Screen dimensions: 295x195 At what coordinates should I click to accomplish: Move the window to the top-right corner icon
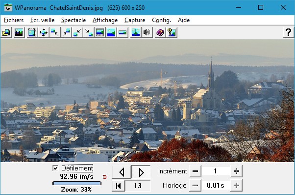pyautogui.click(x=66, y=32)
